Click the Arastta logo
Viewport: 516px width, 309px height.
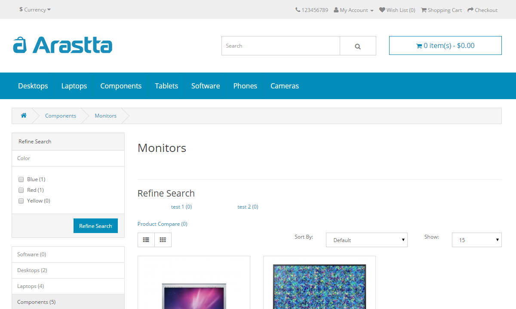click(63, 45)
